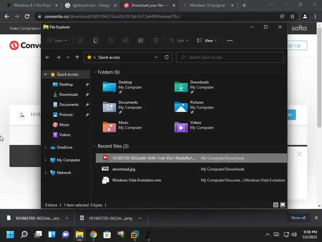Select the download.jpg recent file
Image resolution: width=322 pixels, height=242 pixels.
(x=191, y=169)
